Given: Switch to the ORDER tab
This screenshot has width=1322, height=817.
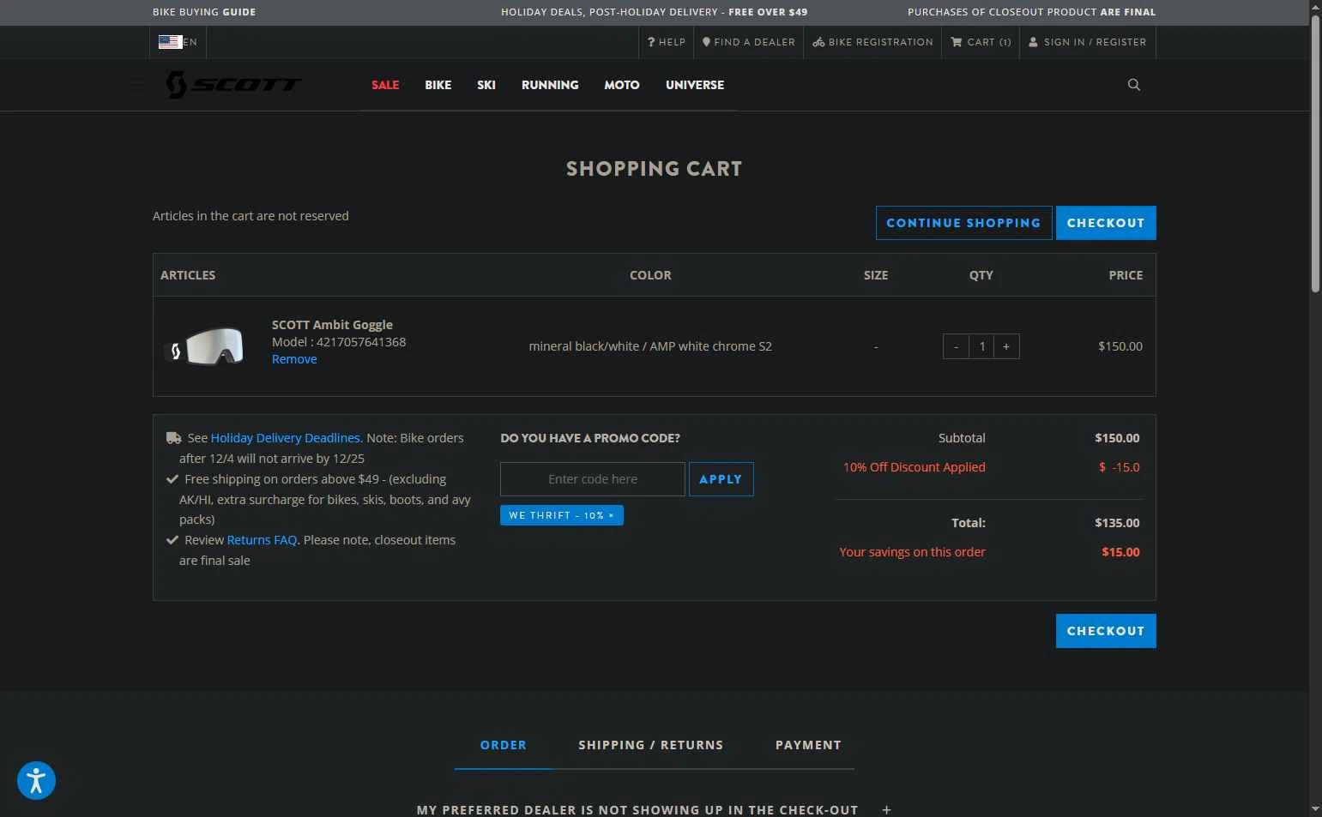Looking at the screenshot, I should tap(504, 745).
